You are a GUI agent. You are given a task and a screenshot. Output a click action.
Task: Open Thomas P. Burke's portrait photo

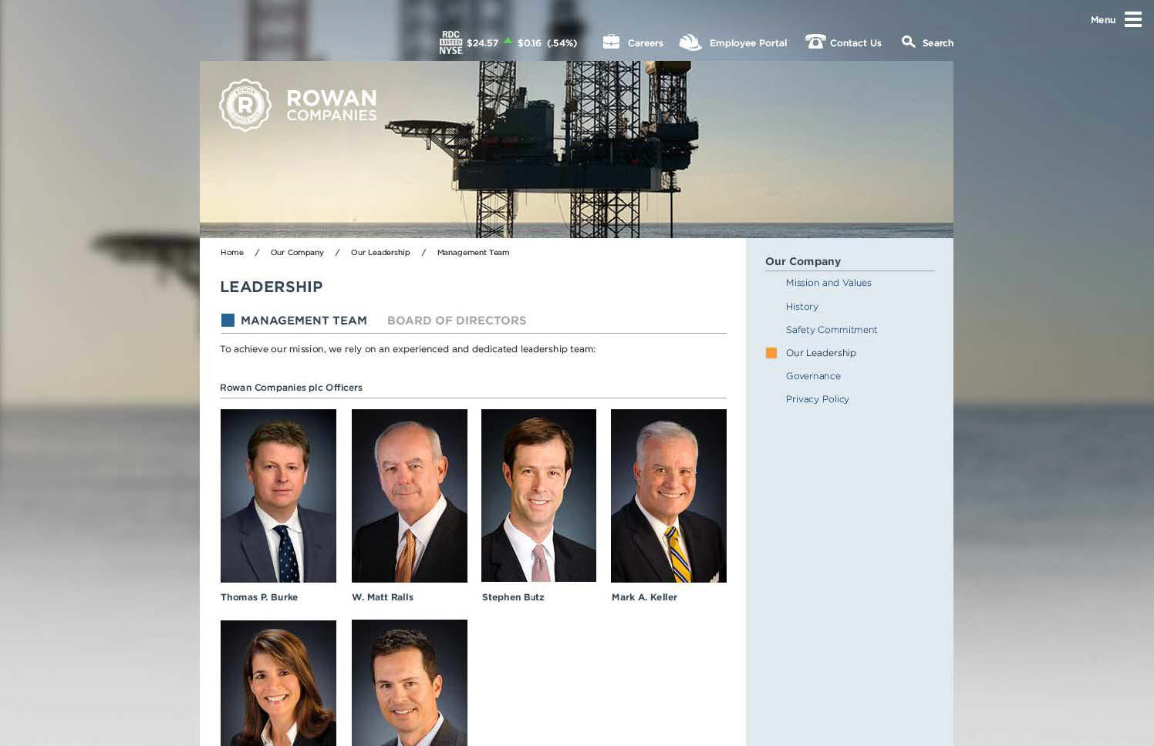coord(278,496)
